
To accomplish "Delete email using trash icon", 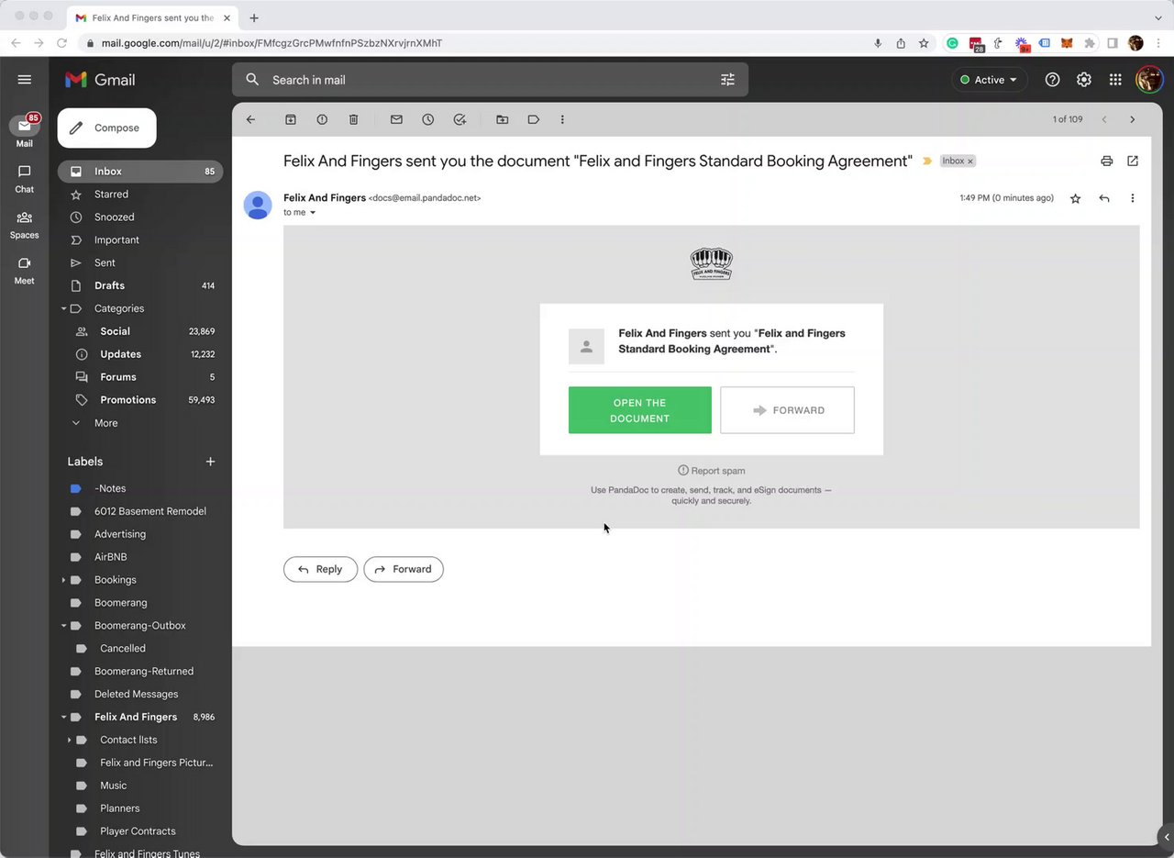I will click(354, 119).
